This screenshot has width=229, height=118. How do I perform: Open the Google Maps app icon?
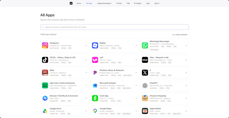95,111
